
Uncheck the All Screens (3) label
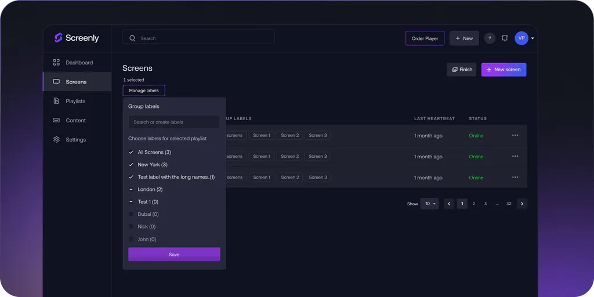[x=131, y=153]
